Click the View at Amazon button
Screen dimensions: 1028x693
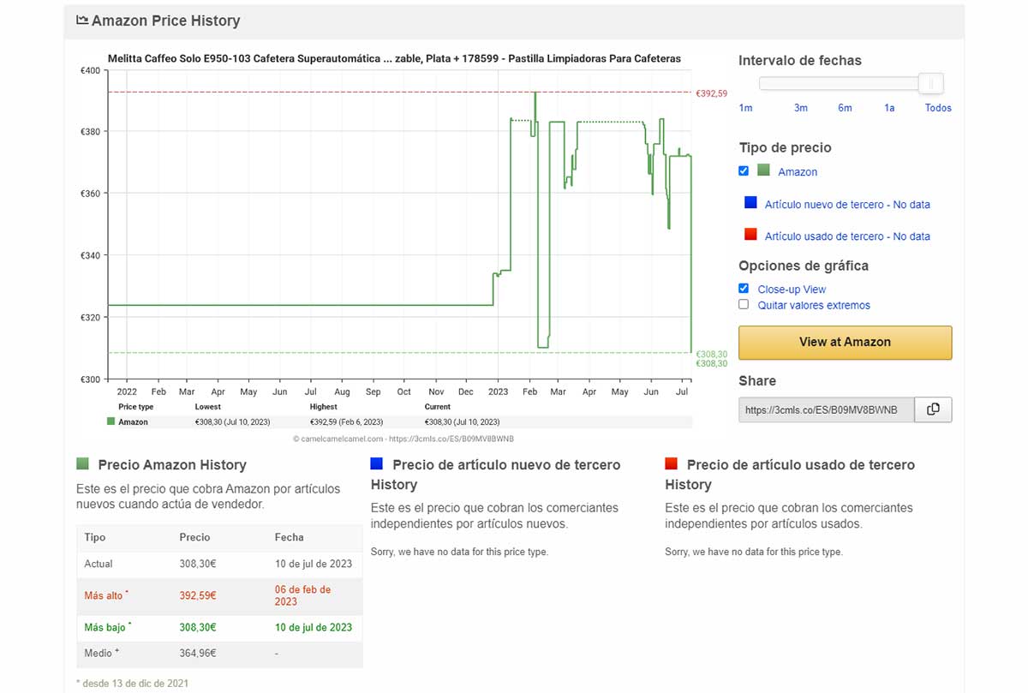tap(845, 342)
